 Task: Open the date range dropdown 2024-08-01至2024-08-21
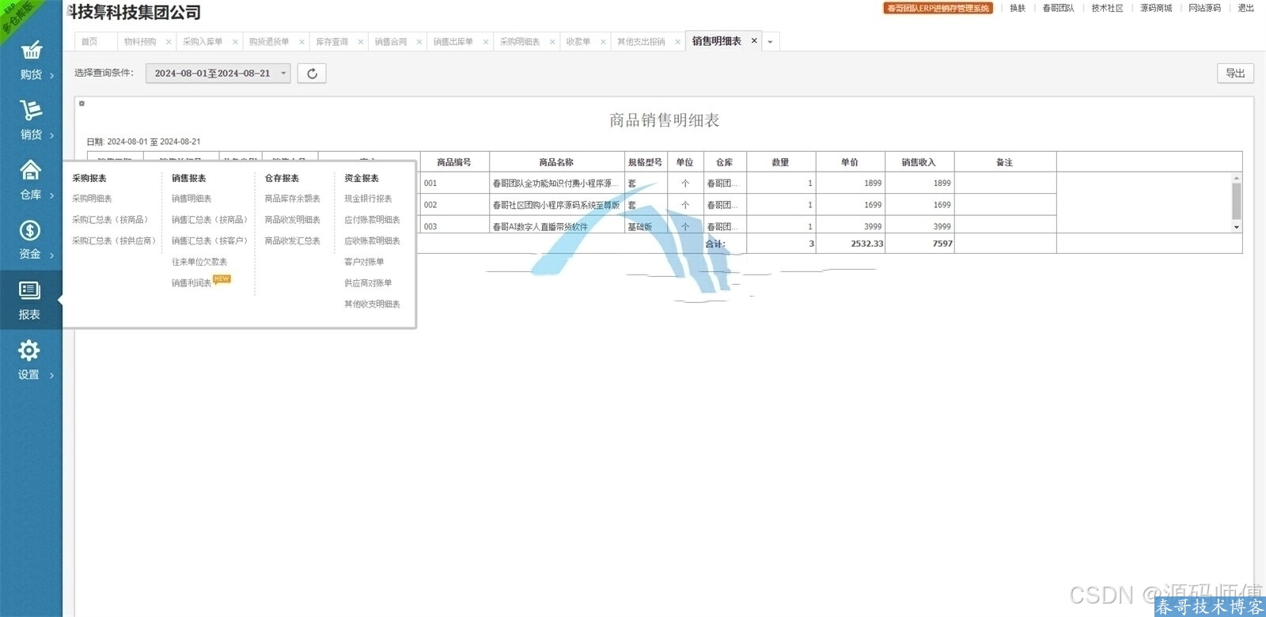click(x=218, y=74)
